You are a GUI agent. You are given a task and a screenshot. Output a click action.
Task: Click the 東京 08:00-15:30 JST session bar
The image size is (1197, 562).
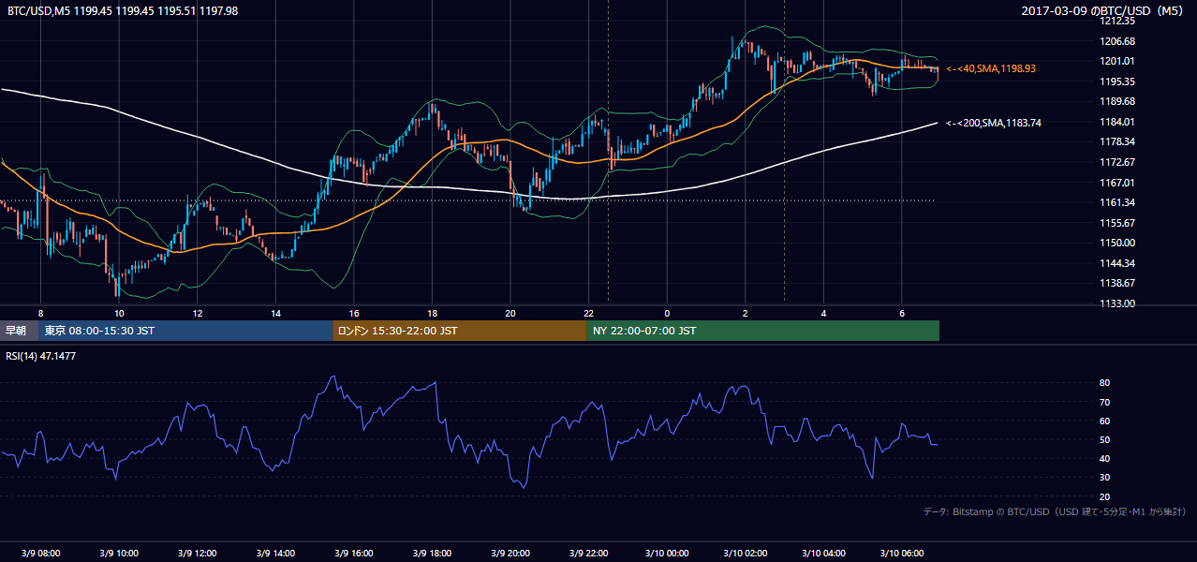185,331
